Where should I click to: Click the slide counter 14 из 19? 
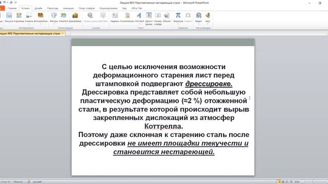[x=5, y=182]
